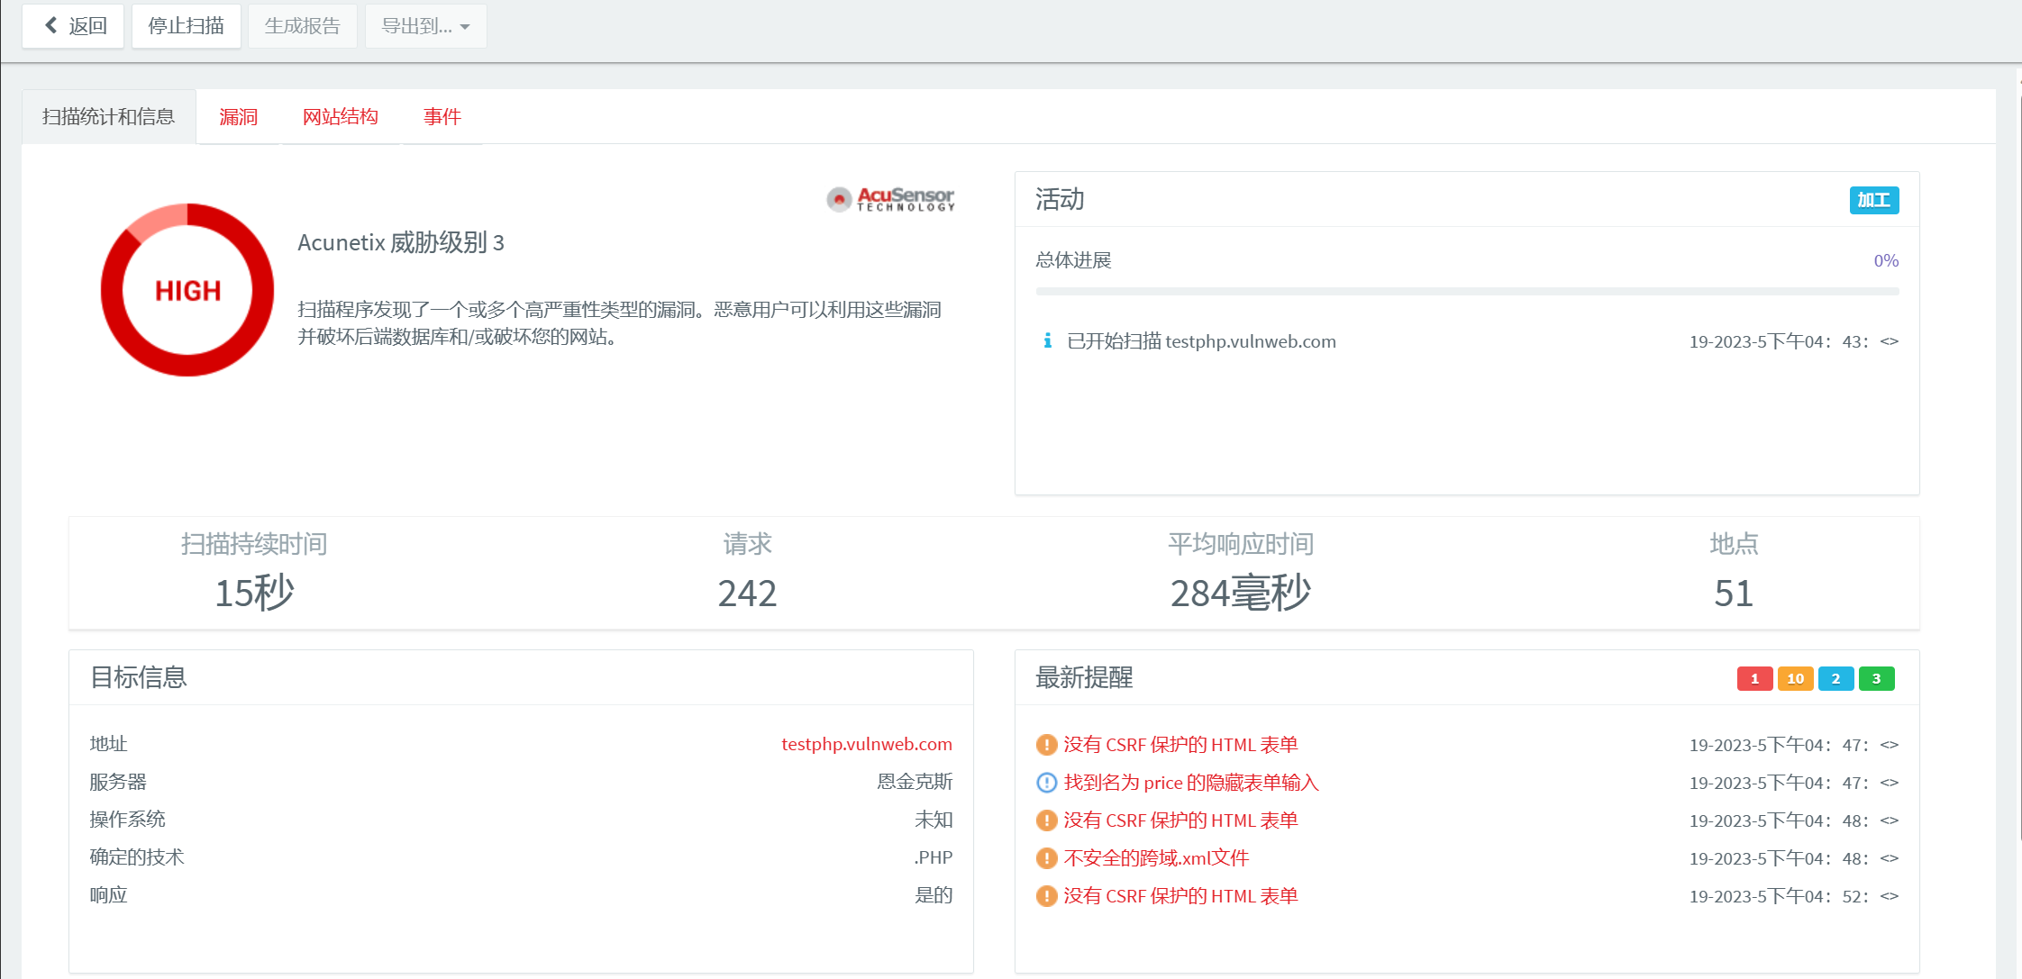Click the HIGH threat level donut chart

click(x=187, y=290)
